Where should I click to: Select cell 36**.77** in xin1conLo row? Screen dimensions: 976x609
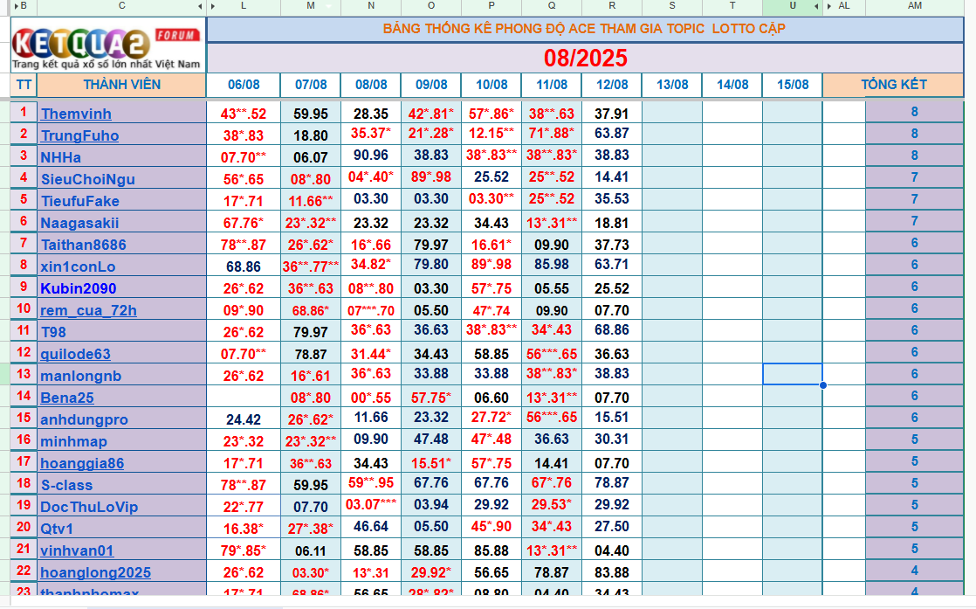[x=311, y=266]
